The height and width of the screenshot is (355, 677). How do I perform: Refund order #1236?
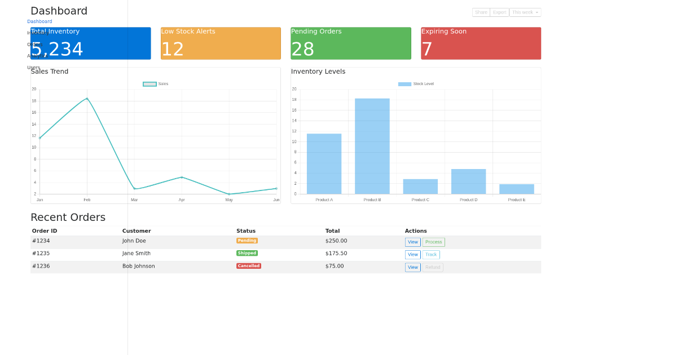tap(433, 267)
